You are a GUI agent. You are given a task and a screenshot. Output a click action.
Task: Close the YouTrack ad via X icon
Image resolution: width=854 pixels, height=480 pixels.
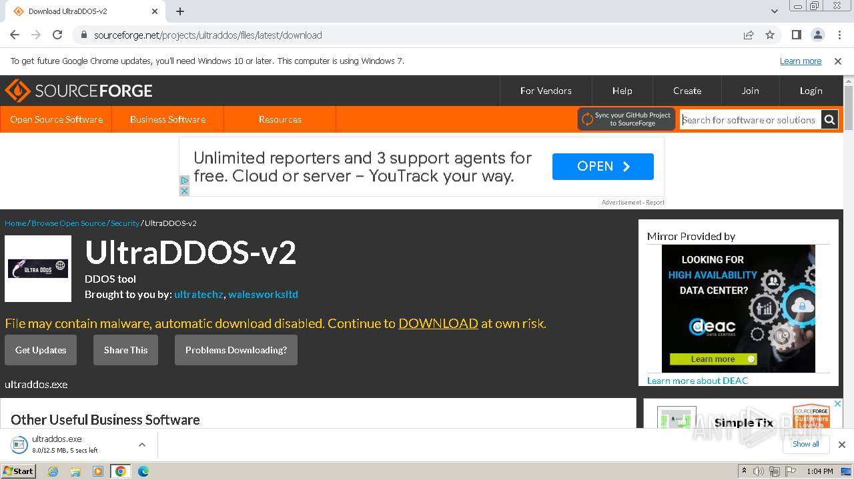[184, 191]
